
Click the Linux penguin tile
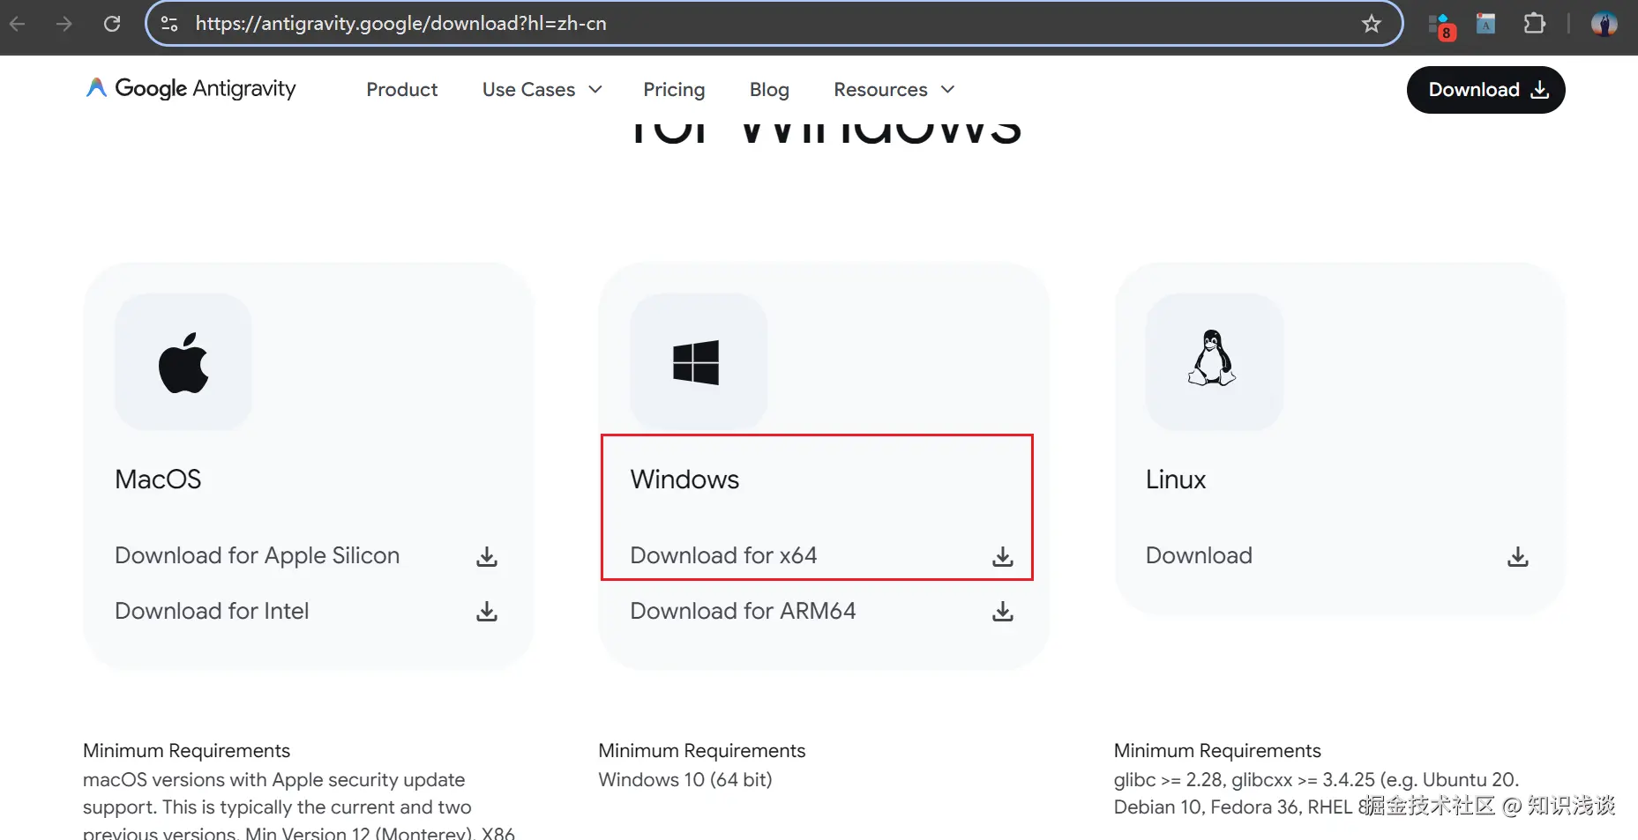tap(1214, 362)
